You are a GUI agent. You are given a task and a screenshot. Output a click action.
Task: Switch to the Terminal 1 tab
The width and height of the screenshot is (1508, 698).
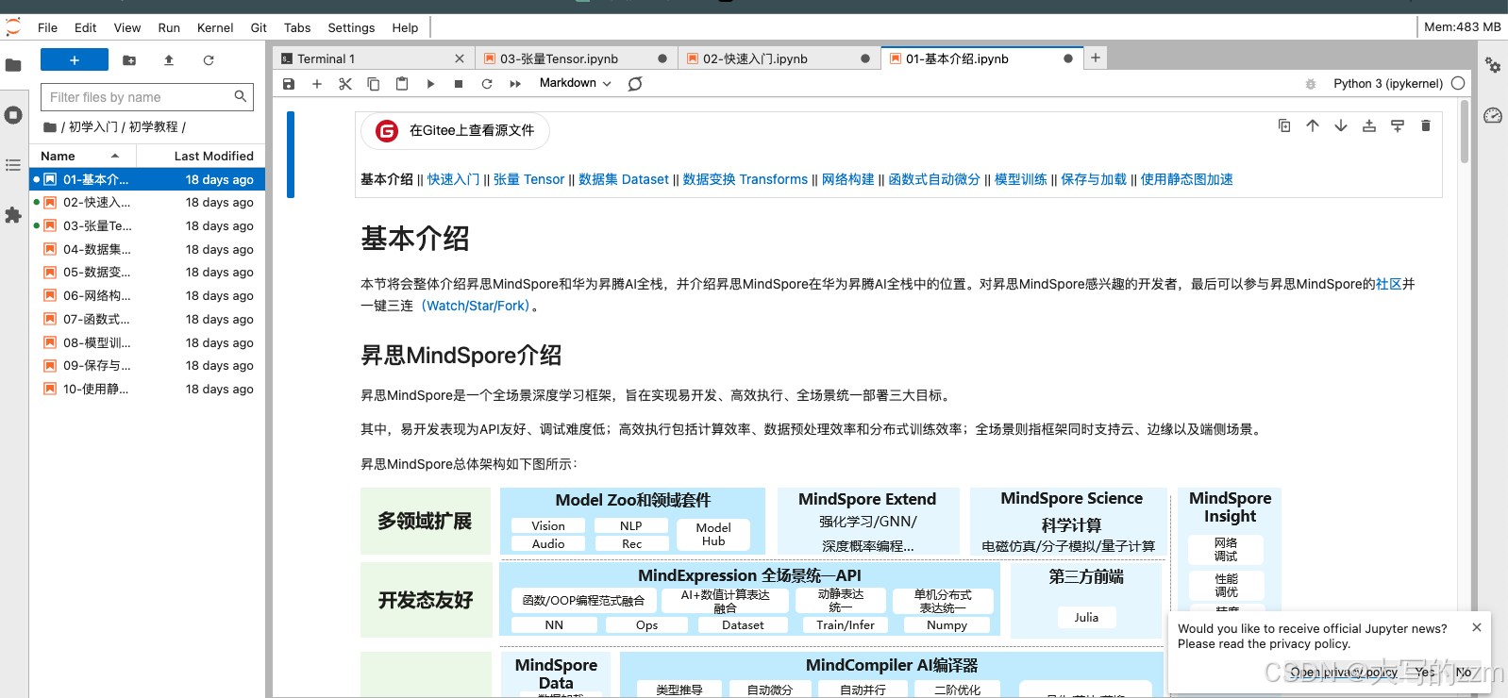373,58
